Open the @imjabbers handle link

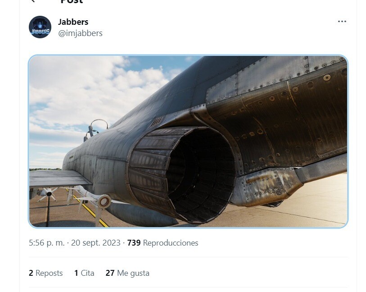click(x=80, y=33)
